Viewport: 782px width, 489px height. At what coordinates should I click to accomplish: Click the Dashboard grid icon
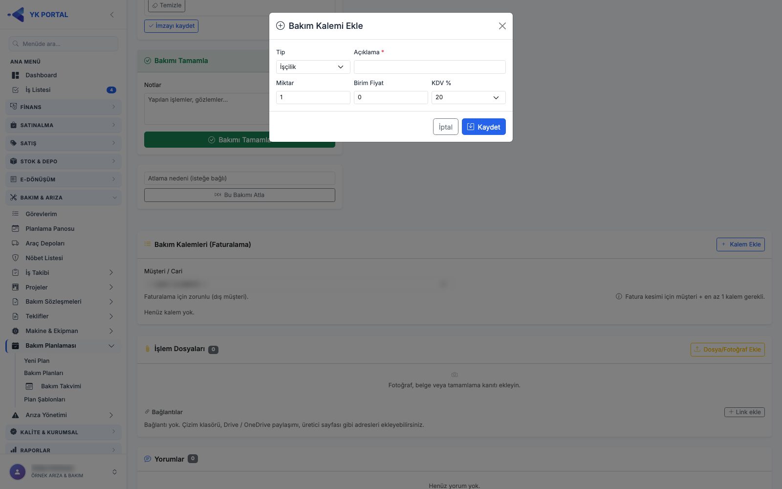[15, 75]
